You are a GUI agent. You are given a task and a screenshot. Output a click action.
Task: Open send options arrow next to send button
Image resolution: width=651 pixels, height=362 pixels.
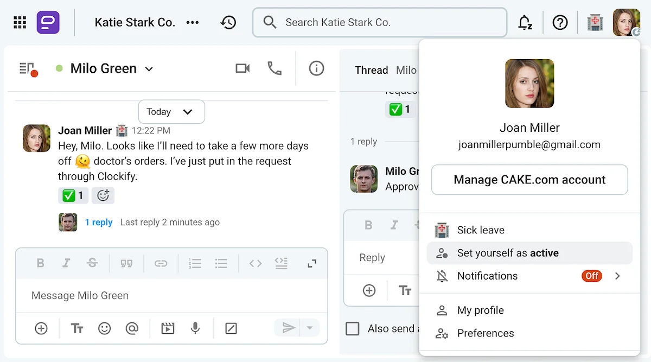click(x=309, y=328)
